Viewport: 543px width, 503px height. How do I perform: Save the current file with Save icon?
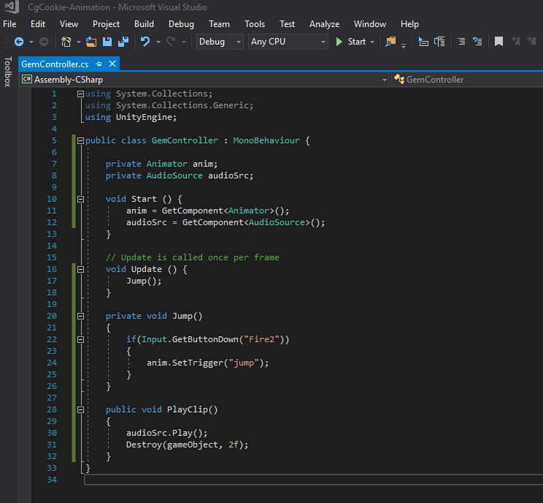pyautogui.click(x=108, y=42)
